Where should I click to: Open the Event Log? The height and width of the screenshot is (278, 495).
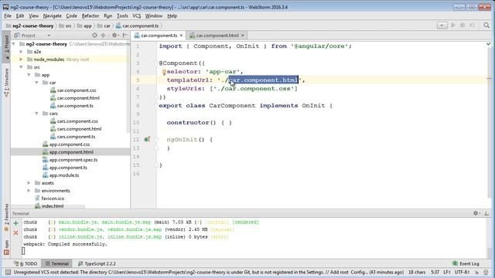[x=466, y=263]
